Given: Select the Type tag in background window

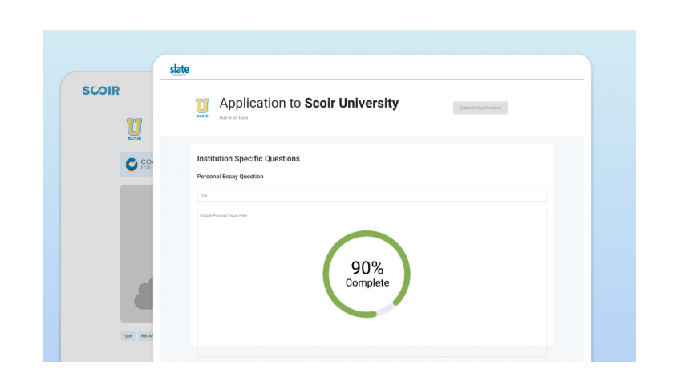Looking at the screenshot, I should [x=128, y=335].
